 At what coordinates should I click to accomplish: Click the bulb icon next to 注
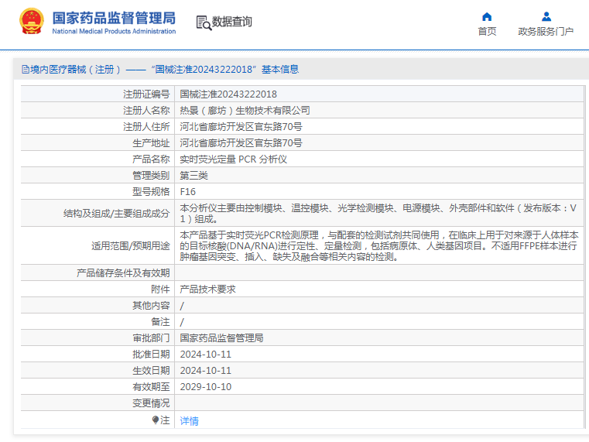(156, 420)
